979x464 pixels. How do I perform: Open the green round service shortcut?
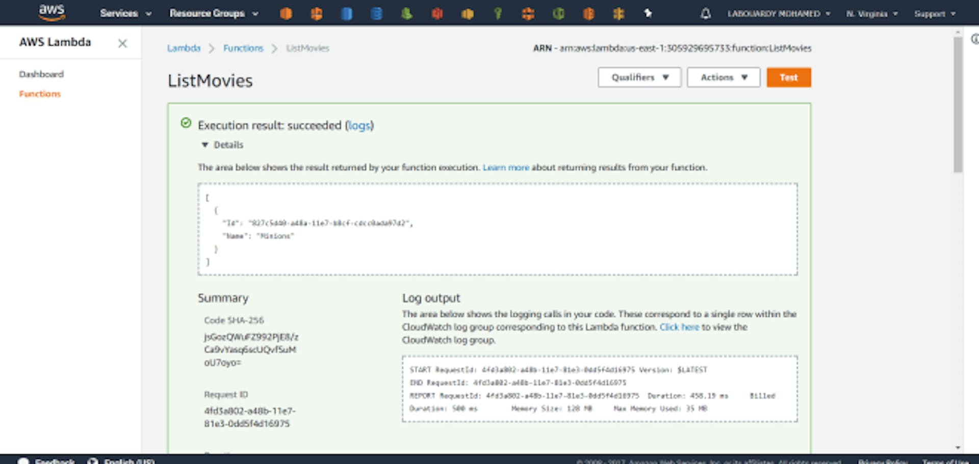[558, 13]
